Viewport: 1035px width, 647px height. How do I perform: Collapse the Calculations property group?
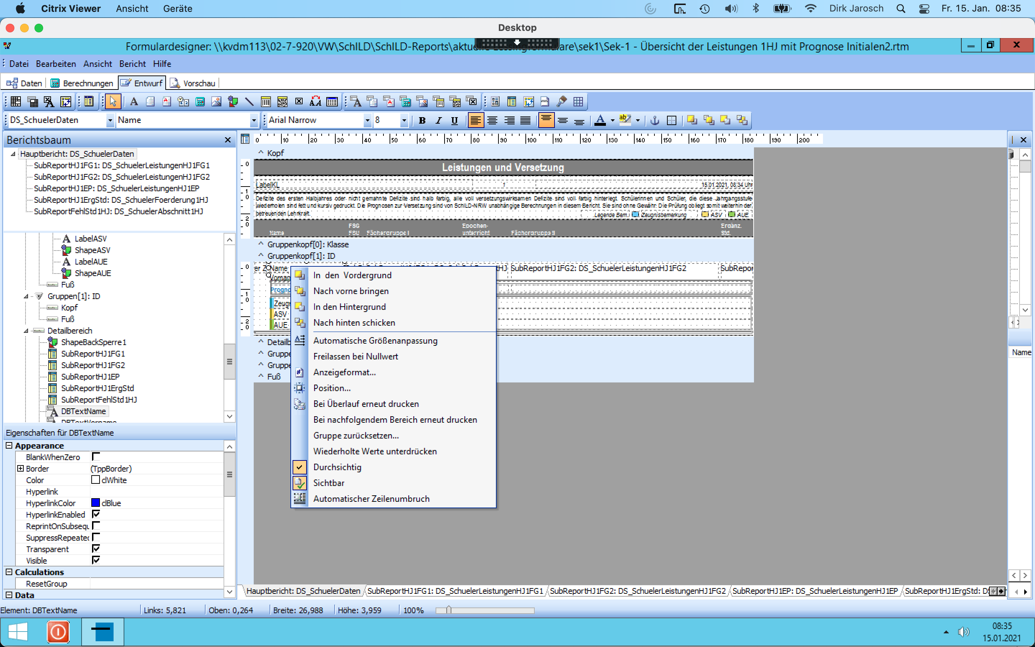point(9,572)
